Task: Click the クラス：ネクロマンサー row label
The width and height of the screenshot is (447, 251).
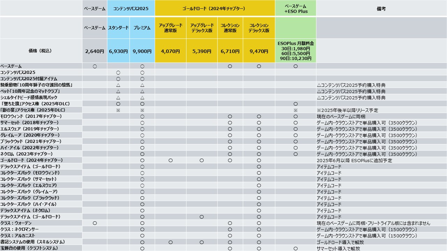Action: point(20,229)
